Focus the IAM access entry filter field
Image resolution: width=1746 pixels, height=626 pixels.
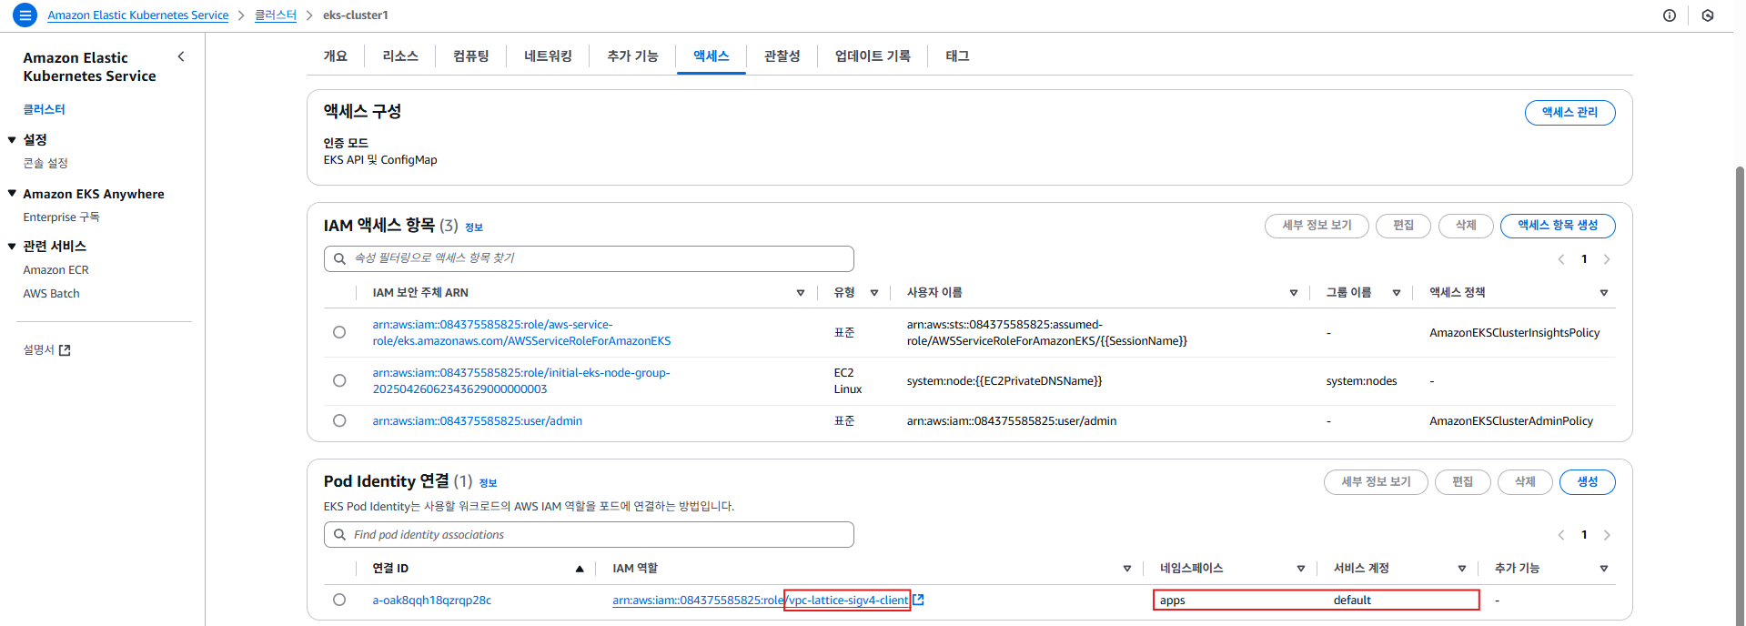pyautogui.click(x=589, y=258)
